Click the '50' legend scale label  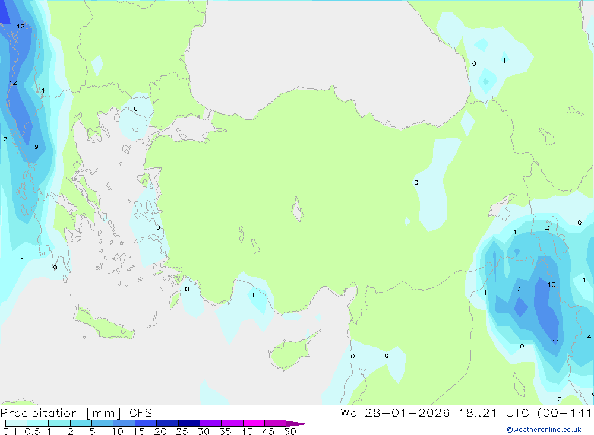[290, 431]
